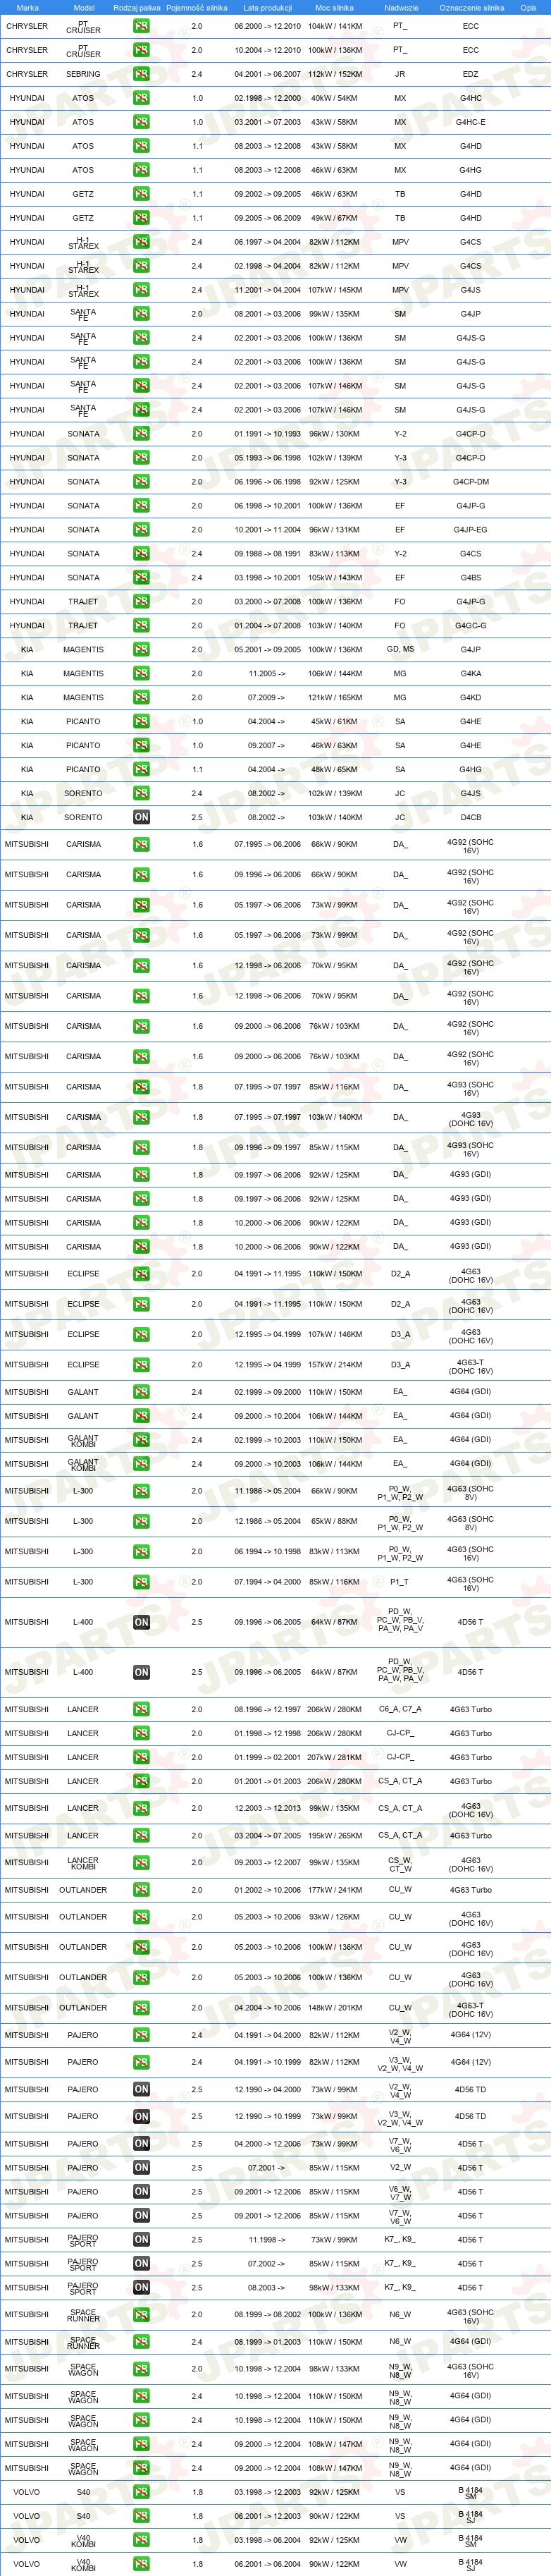Click petrol icon for Kia Sorento 2.4
The width and height of the screenshot is (551, 2576).
(x=141, y=793)
